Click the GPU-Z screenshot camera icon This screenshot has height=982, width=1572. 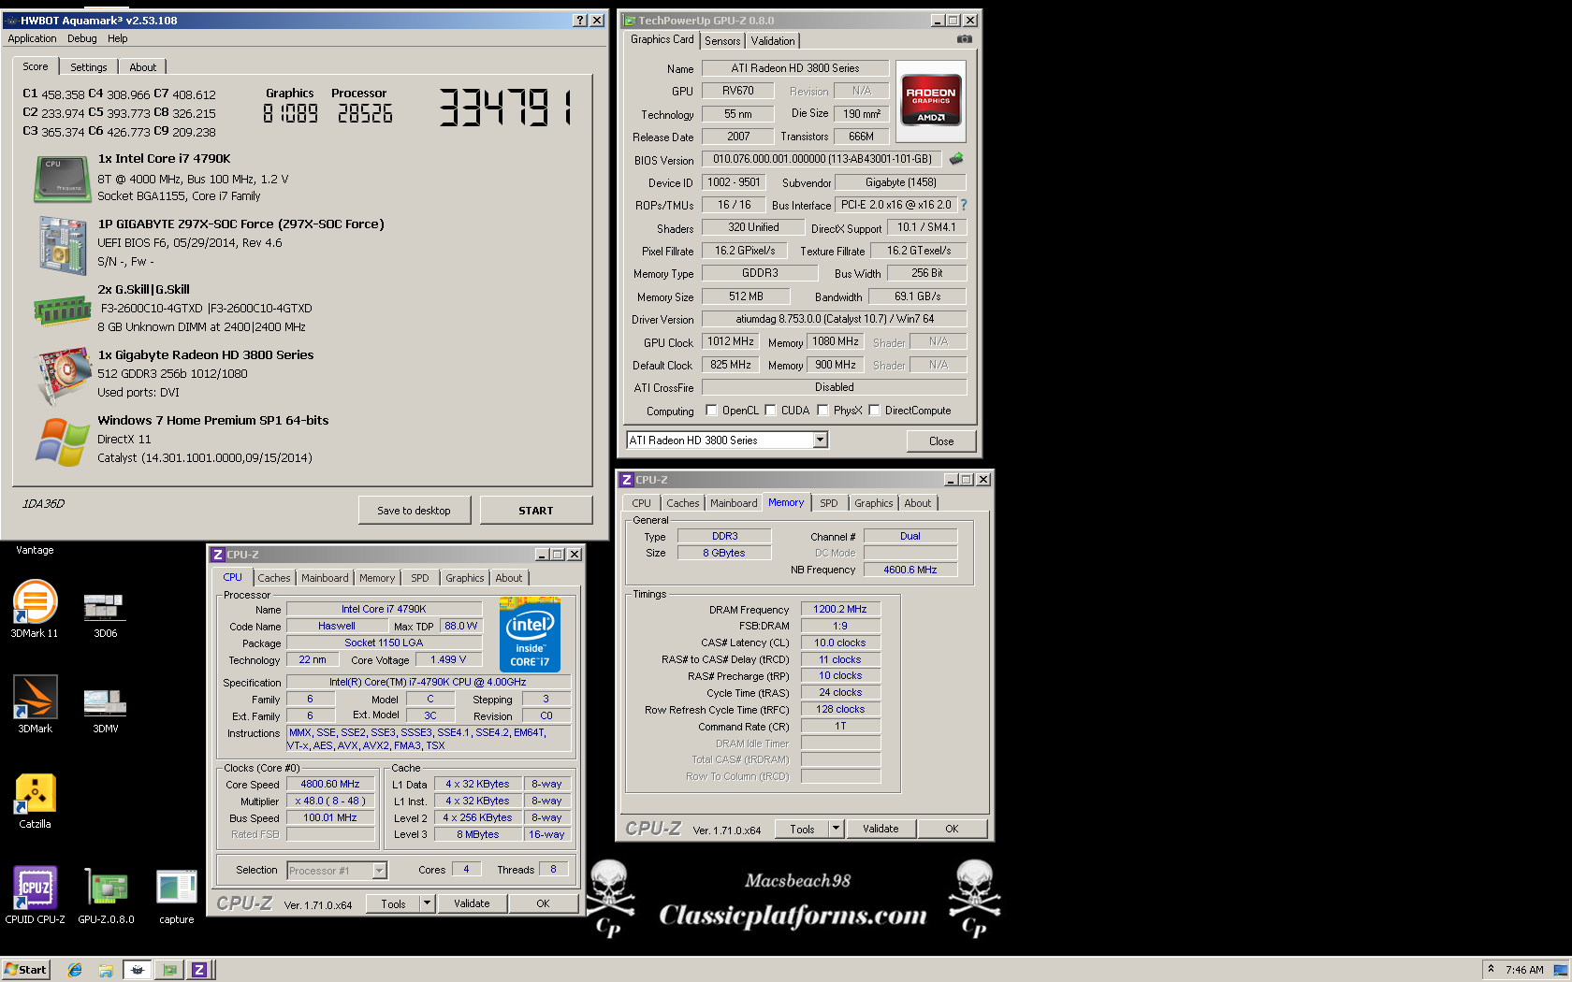click(x=964, y=39)
